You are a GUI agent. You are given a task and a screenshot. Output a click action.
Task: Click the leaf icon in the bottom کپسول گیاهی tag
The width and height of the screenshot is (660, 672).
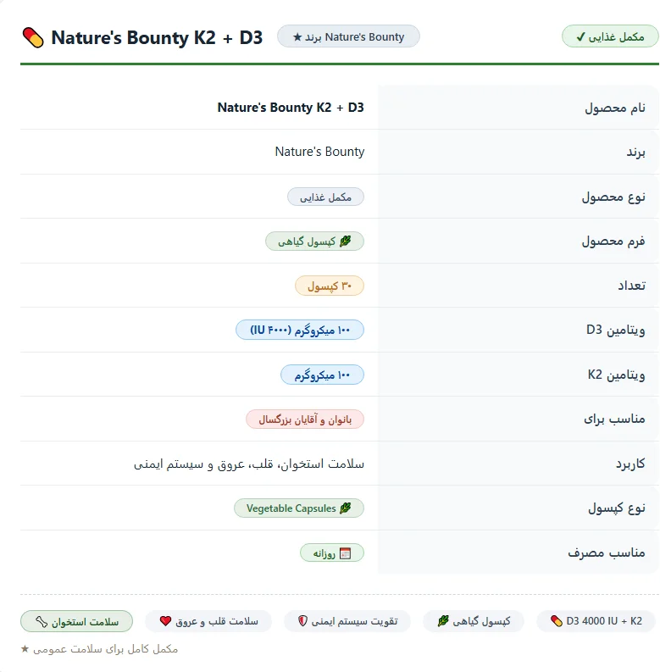click(x=443, y=621)
